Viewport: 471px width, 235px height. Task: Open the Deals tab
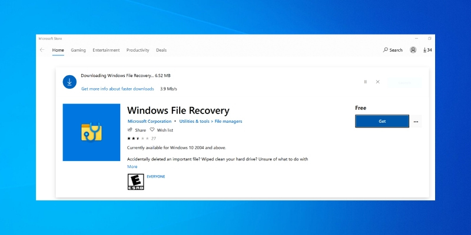(x=161, y=50)
